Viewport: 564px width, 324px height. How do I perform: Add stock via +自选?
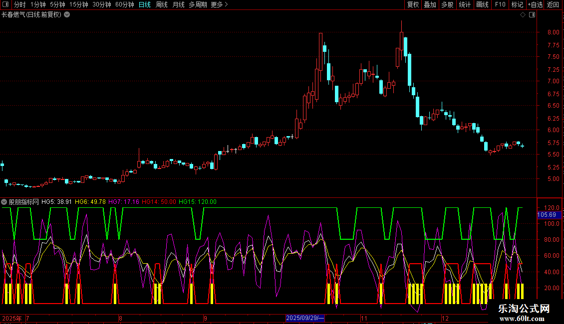point(535,4)
